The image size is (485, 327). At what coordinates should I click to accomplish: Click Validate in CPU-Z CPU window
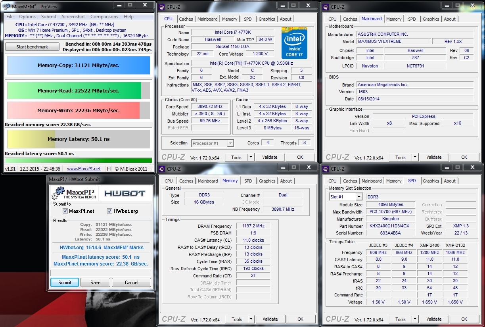click(270, 157)
